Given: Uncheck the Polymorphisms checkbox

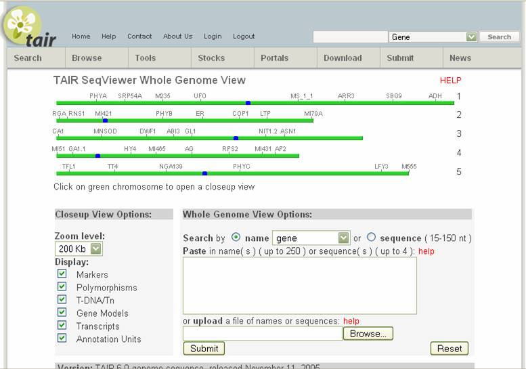Looking at the screenshot, I should tap(62, 286).
